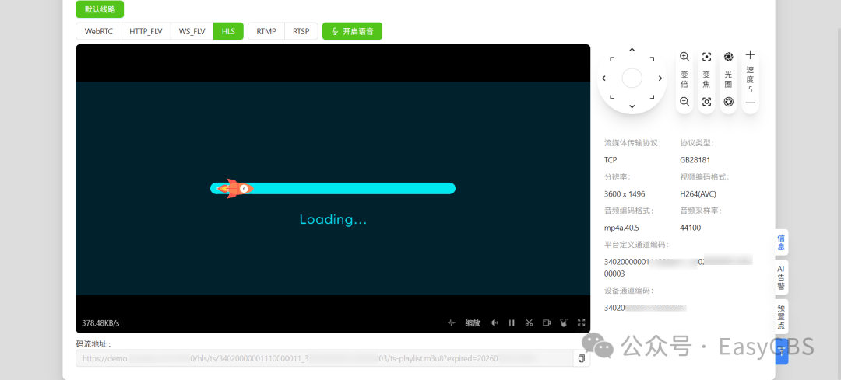Image resolution: width=841 pixels, height=380 pixels.
Task: Click the mp4a.40.5 audio codec value
Action: click(621, 228)
